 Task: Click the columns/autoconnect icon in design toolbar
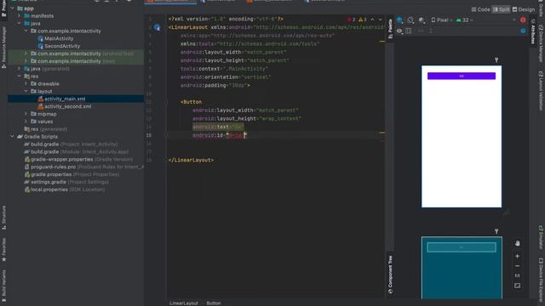pos(409,31)
